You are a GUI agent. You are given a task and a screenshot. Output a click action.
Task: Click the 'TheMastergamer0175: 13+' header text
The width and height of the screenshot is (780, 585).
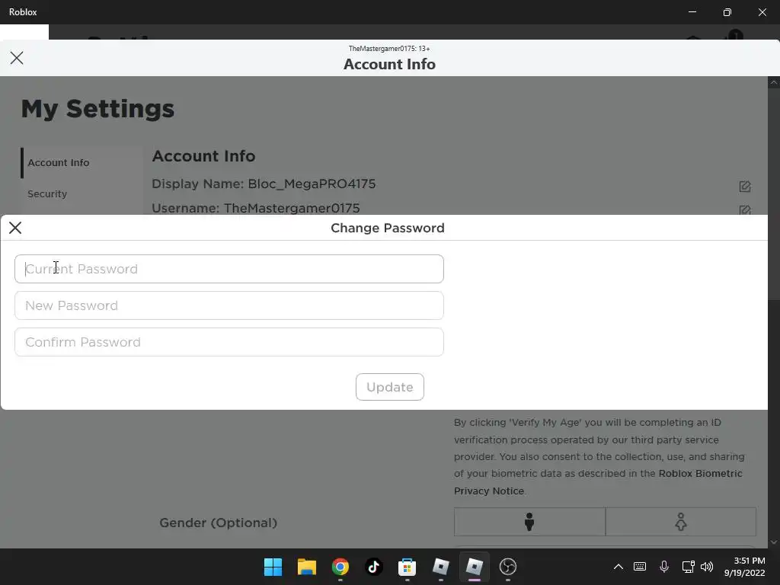click(x=389, y=49)
